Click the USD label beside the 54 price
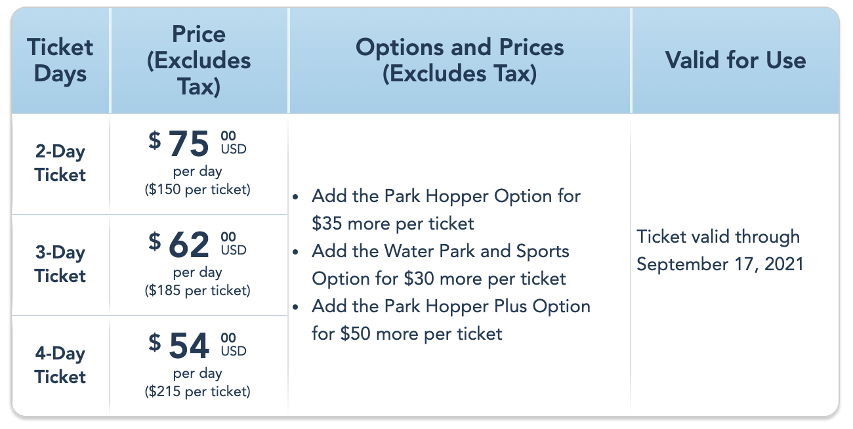Viewport: 853px width, 429px height. (x=234, y=352)
